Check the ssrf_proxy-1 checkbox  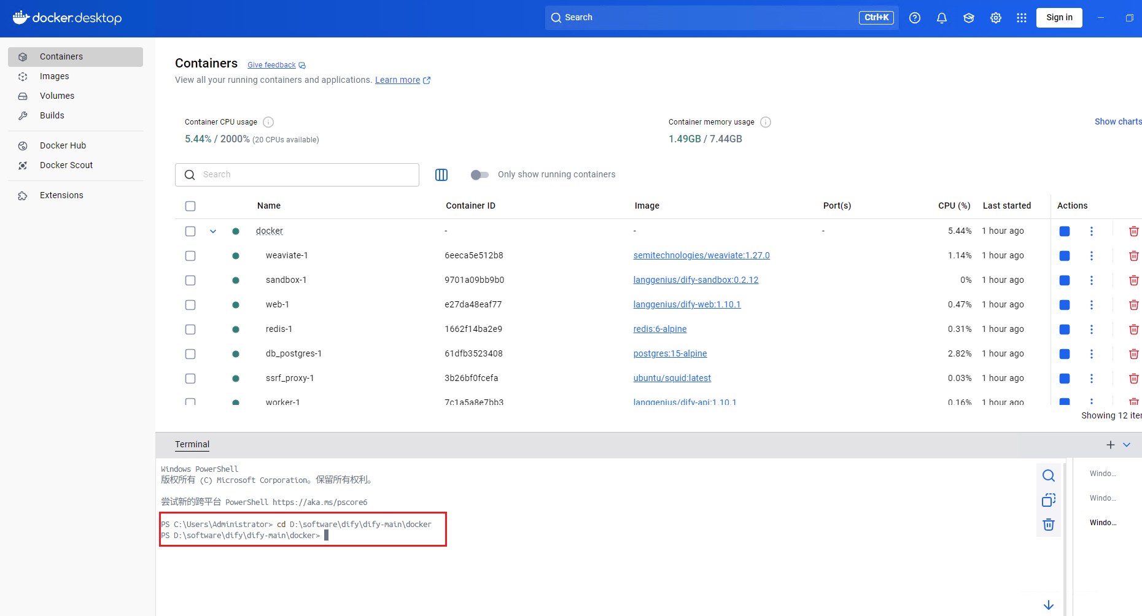[190, 379]
